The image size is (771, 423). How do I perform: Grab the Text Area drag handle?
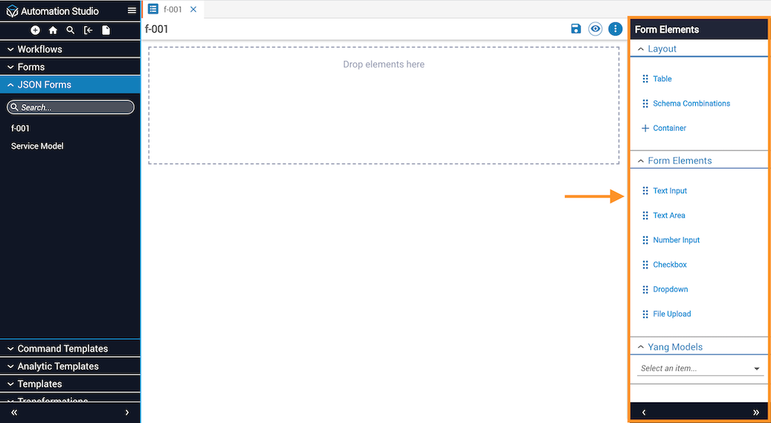point(645,215)
